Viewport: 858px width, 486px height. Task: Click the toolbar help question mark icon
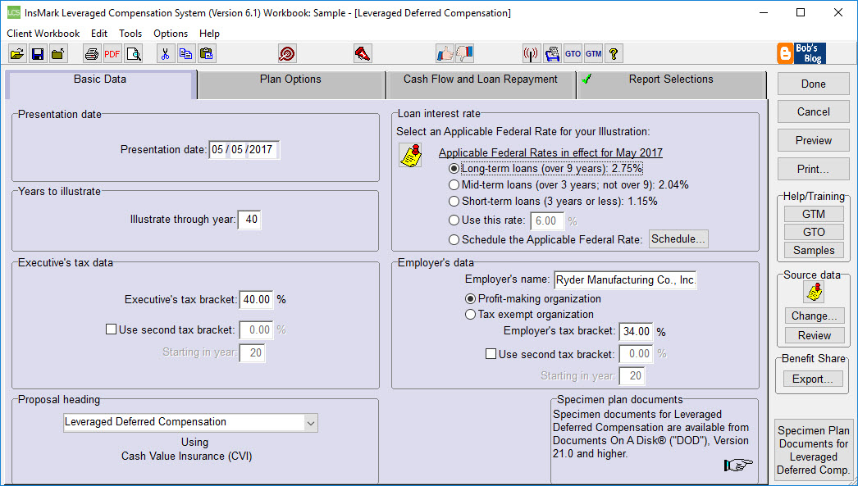tap(614, 52)
